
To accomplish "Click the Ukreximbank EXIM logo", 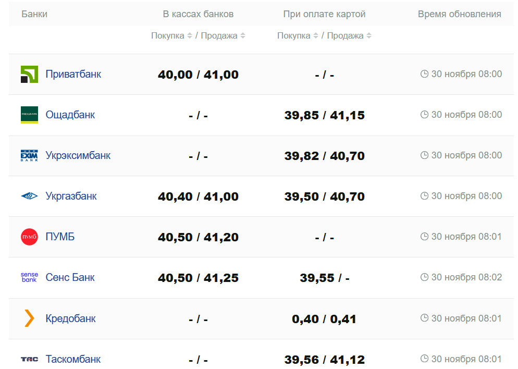I will (29, 155).
